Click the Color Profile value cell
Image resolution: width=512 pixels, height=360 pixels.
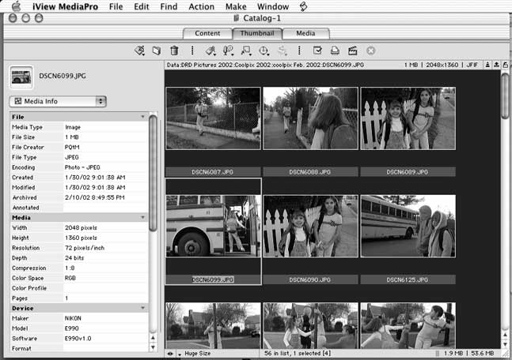[x=105, y=288]
